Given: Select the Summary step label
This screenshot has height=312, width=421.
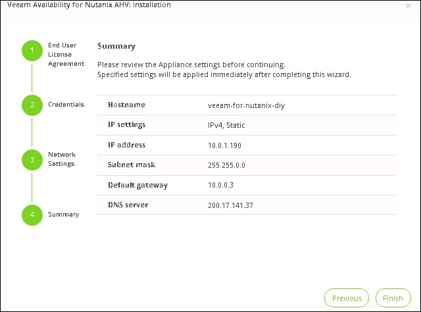Looking at the screenshot, I should (63, 215).
